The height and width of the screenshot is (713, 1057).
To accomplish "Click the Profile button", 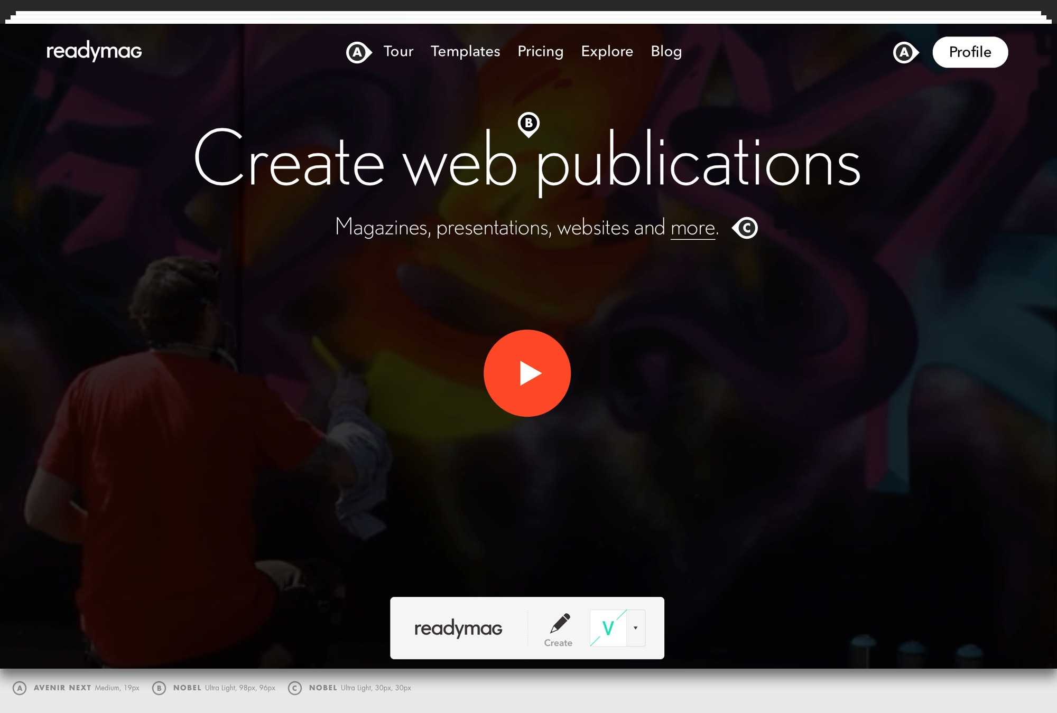I will tap(970, 52).
